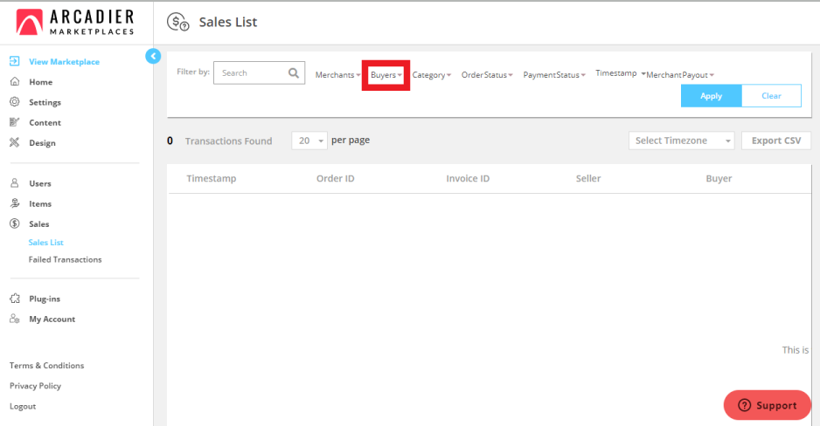Open Support chat button

coord(768,405)
